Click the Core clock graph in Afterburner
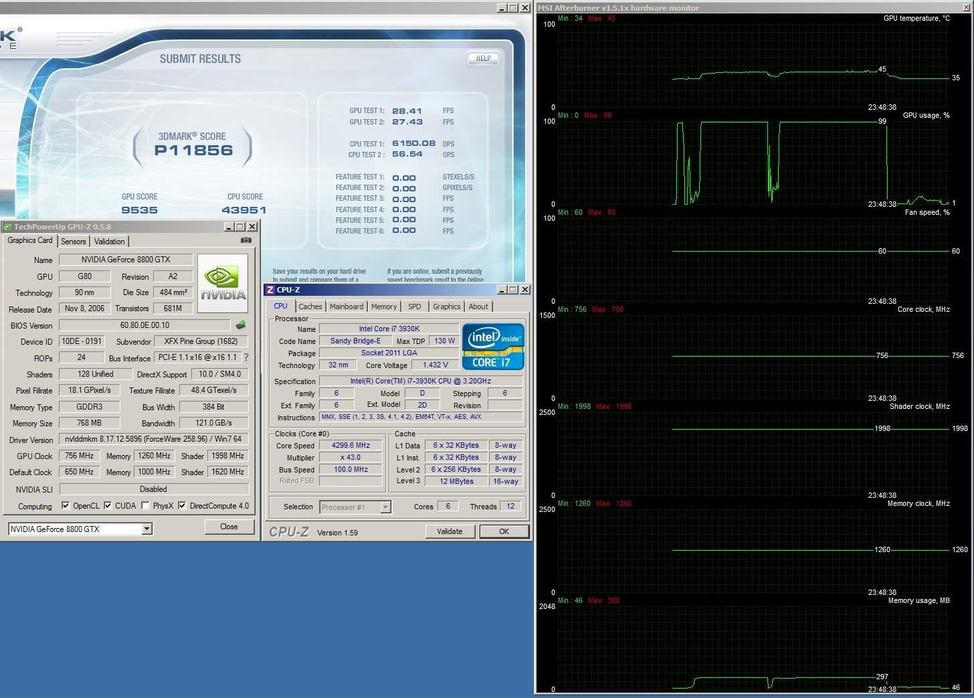 [x=753, y=357]
